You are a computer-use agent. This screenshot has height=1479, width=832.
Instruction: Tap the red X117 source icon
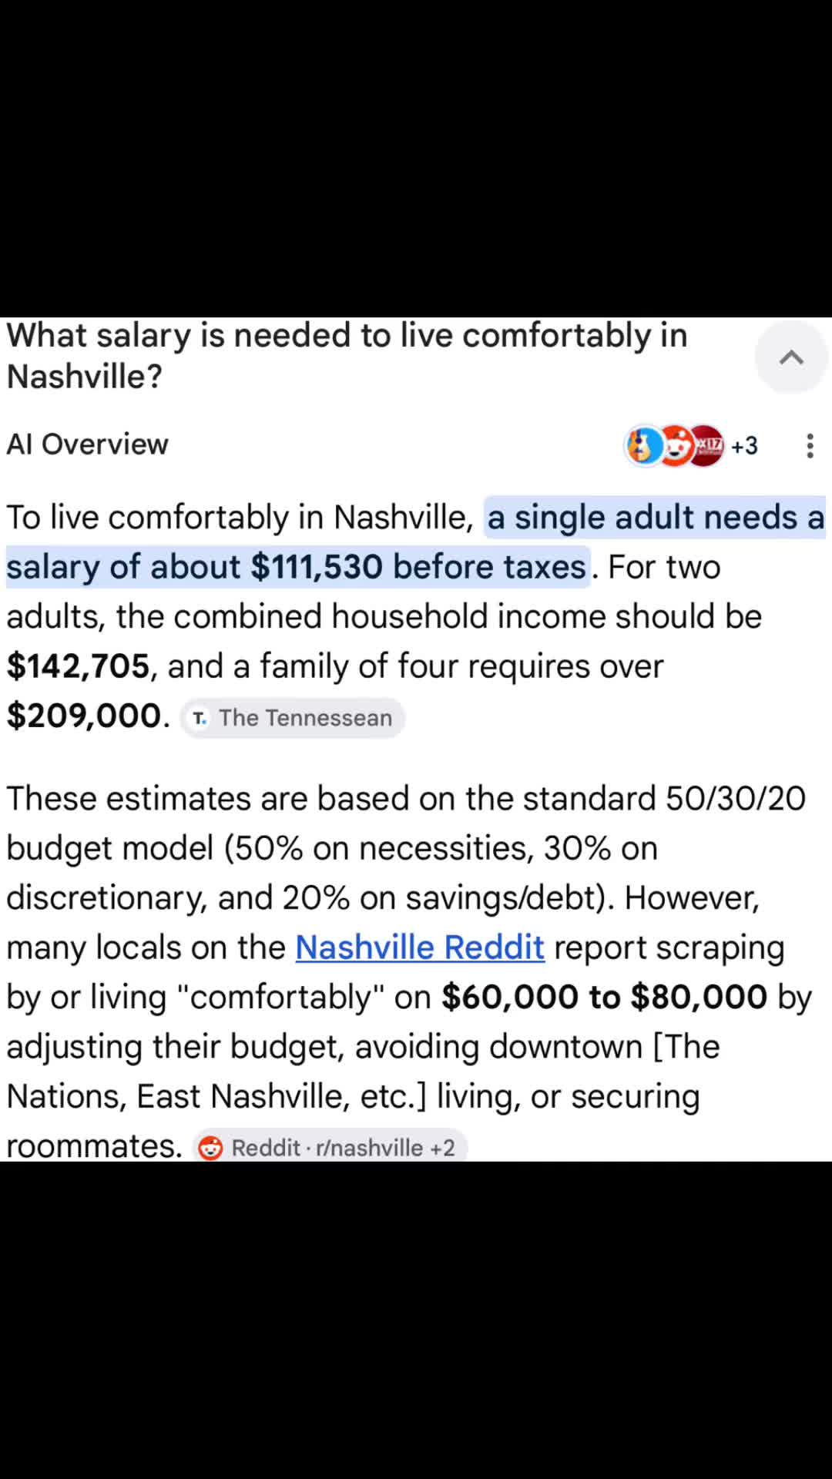pyautogui.click(x=706, y=445)
